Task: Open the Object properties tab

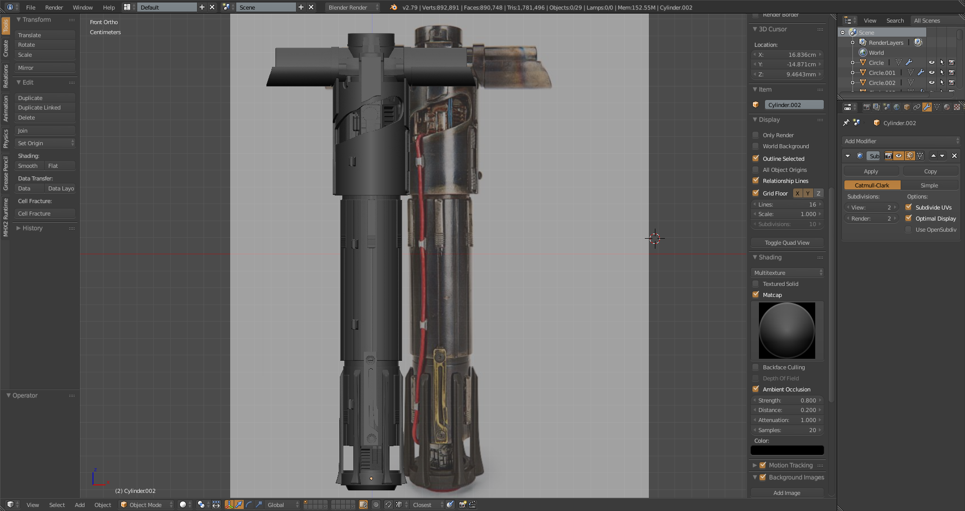Action: (907, 107)
